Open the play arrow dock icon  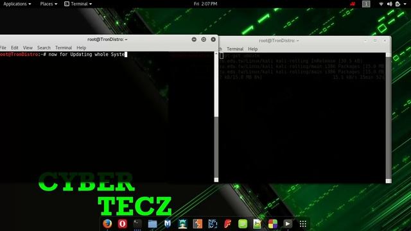(x=288, y=224)
